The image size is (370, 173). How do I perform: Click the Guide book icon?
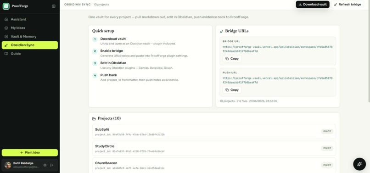(x=6, y=54)
